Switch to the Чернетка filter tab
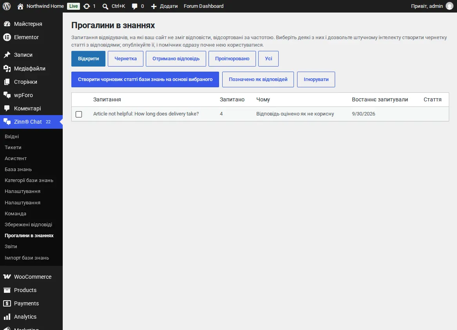 [x=126, y=59]
